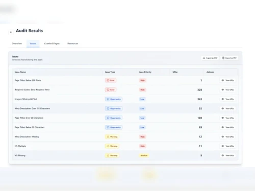The image size is (255, 191).
Task: Open the Resources tab
Action: pyautogui.click(x=73, y=44)
